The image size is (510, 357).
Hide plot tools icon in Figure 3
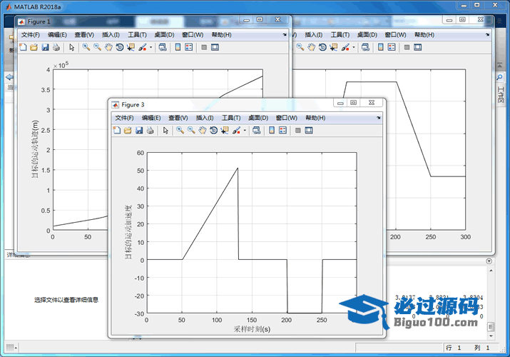pyautogui.click(x=297, y=131)
